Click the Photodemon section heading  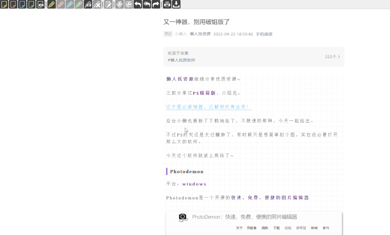click(187, 172)
